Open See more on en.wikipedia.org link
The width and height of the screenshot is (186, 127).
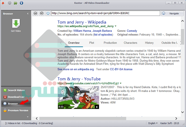pos(75,69)
